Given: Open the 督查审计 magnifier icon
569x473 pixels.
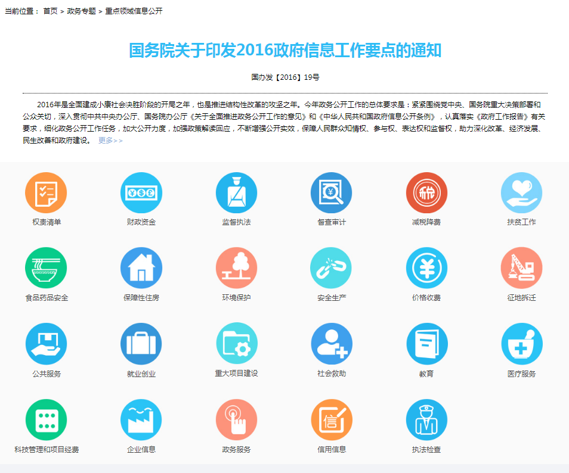Looking at the screenshot, I should pos(332,192).
